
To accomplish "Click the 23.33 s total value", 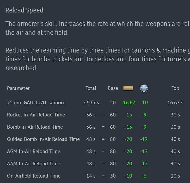I will (x=91, y=102).
